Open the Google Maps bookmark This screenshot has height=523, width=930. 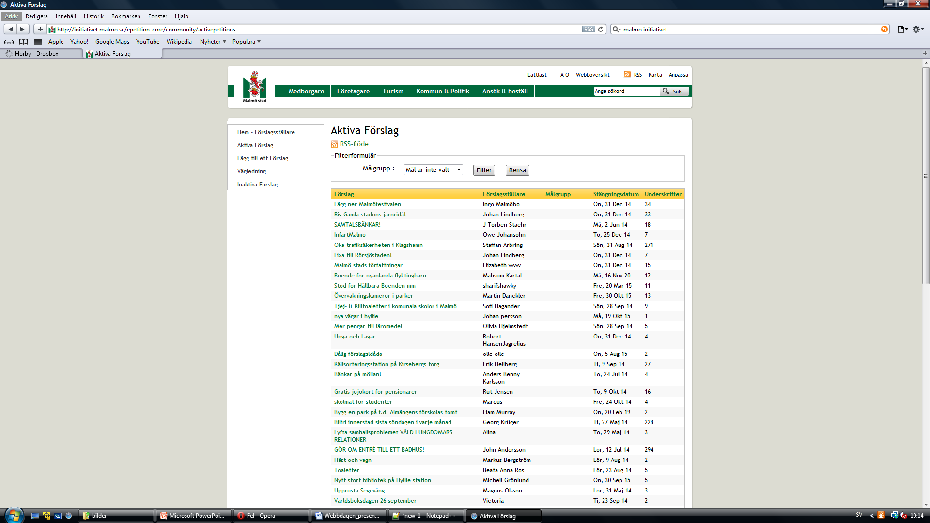click(x=112, y=42)
